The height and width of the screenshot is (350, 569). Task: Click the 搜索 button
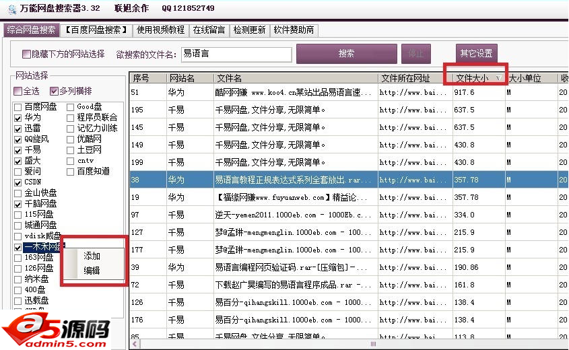[347, 54]
